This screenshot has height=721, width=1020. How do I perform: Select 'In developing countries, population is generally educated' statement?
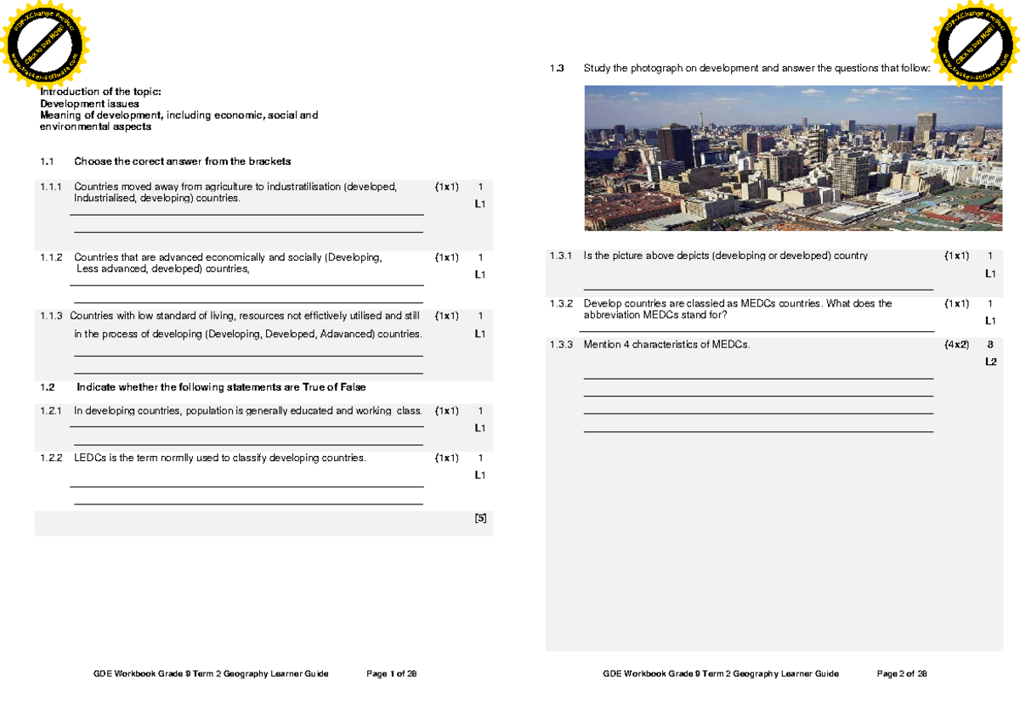[248, 411]
